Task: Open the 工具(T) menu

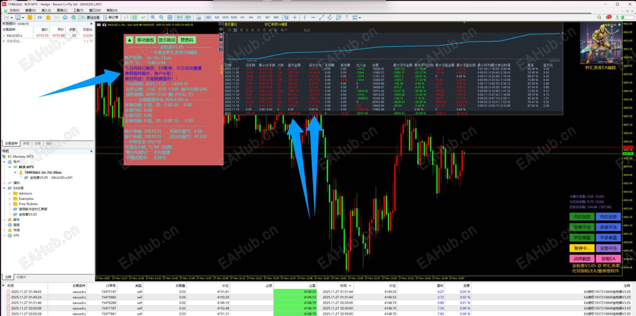Action: point(78,10)
